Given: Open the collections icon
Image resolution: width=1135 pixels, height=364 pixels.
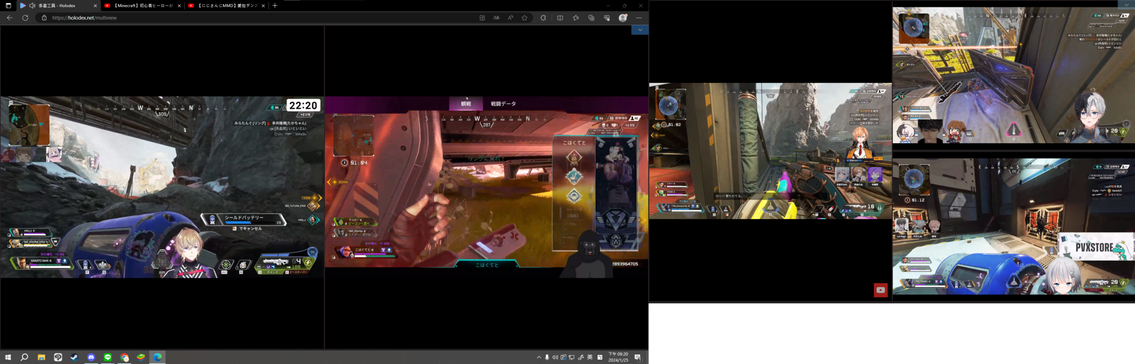Looking at the screenshot, I should pyautogui.click(x=591, y=18).
